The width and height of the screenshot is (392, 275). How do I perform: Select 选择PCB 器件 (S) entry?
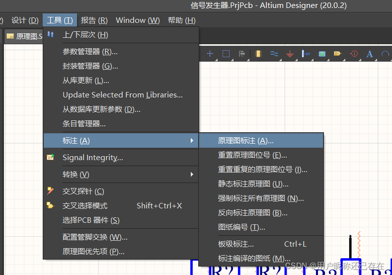coord(121,220)
